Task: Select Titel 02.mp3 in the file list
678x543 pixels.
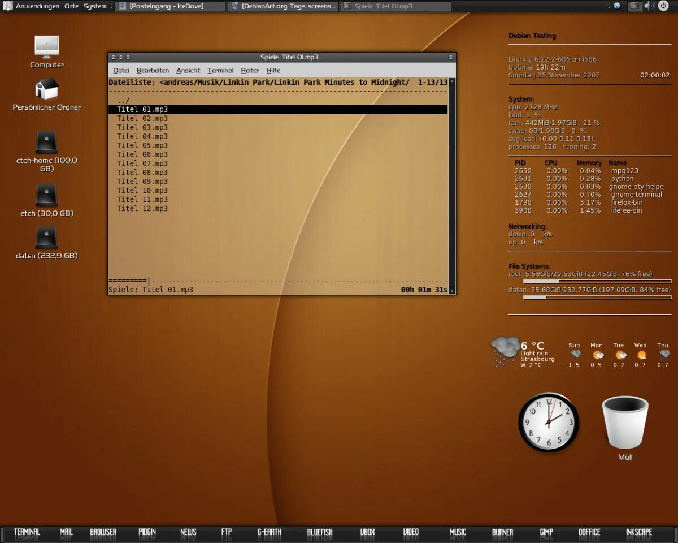Action: (142, 118)
